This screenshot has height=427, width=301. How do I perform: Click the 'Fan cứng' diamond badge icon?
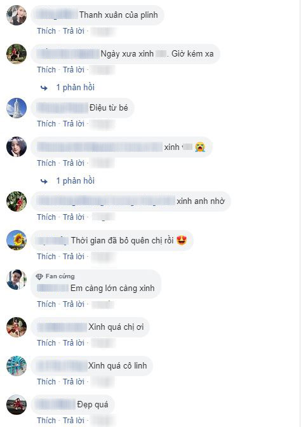point(39,276)
